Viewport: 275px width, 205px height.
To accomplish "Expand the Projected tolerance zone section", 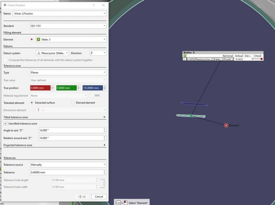I will click(104, 145).
